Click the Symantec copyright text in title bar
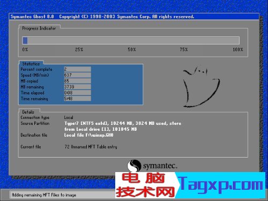This screenshot has height=201, width=268. click(x=126, y=17)
